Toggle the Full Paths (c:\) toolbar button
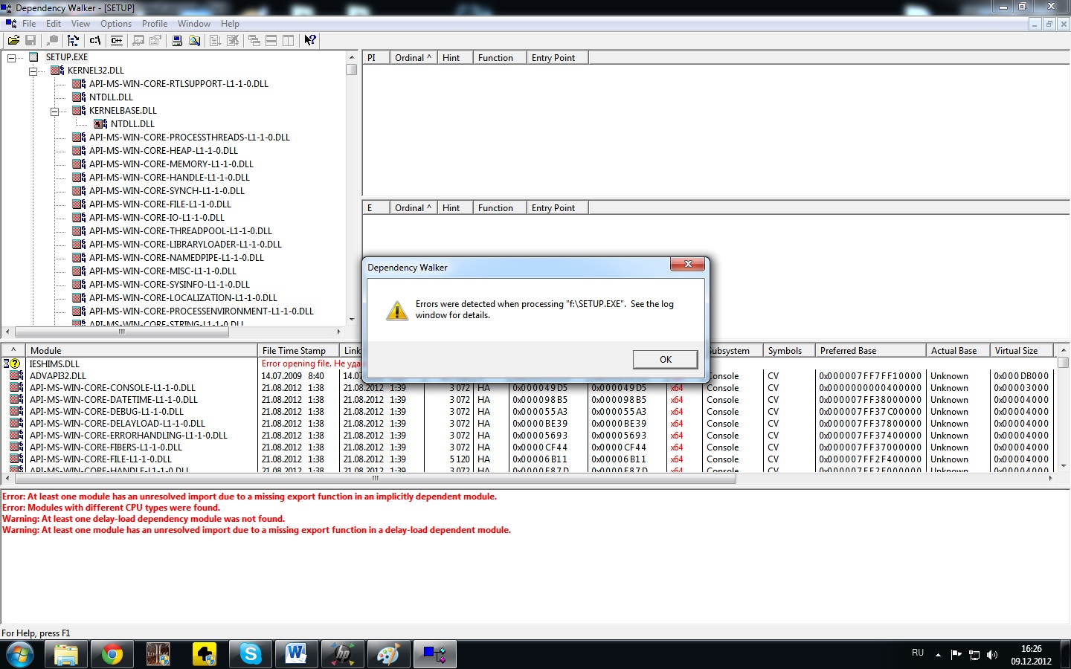The height and width of the screenshot is (669, 1071). (95, 40)
